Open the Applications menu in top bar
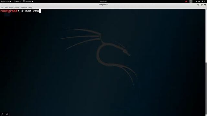Screen dimensions: 207x116 (6, 1)
